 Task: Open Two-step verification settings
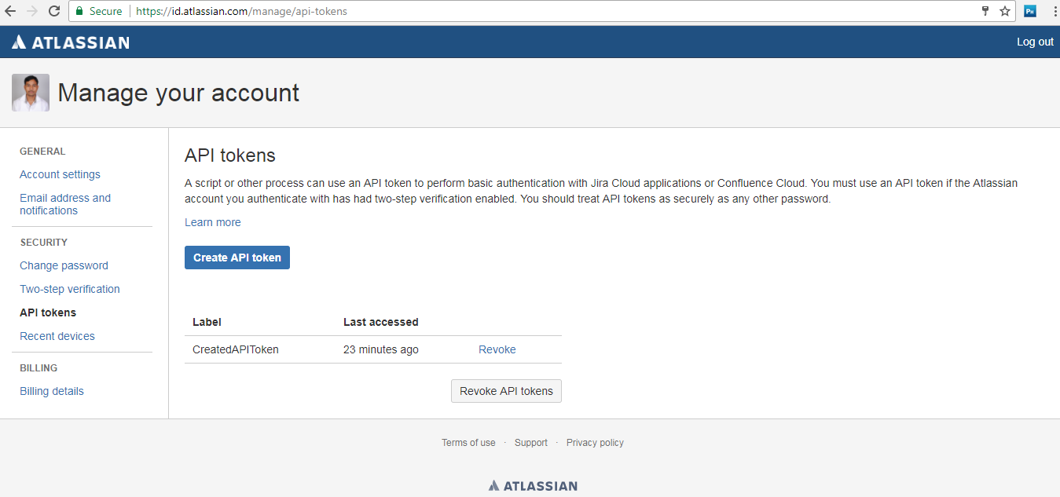[70, 289]
